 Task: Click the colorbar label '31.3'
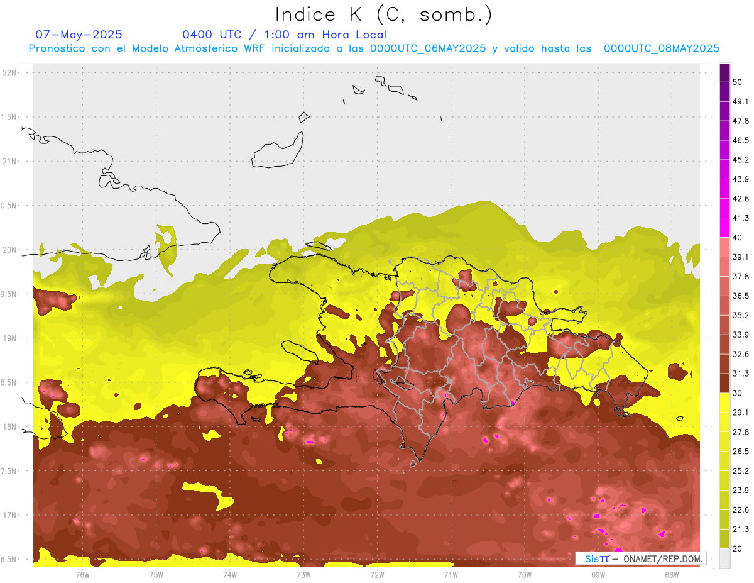click(740, 374)
